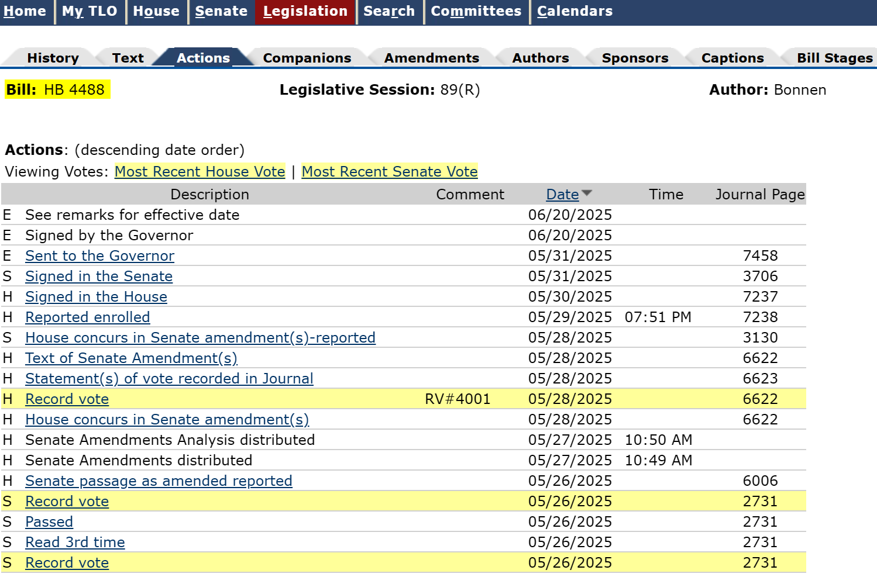877x577 pixels.
Task: Switch to the Text tab
Action: point(128,58)
